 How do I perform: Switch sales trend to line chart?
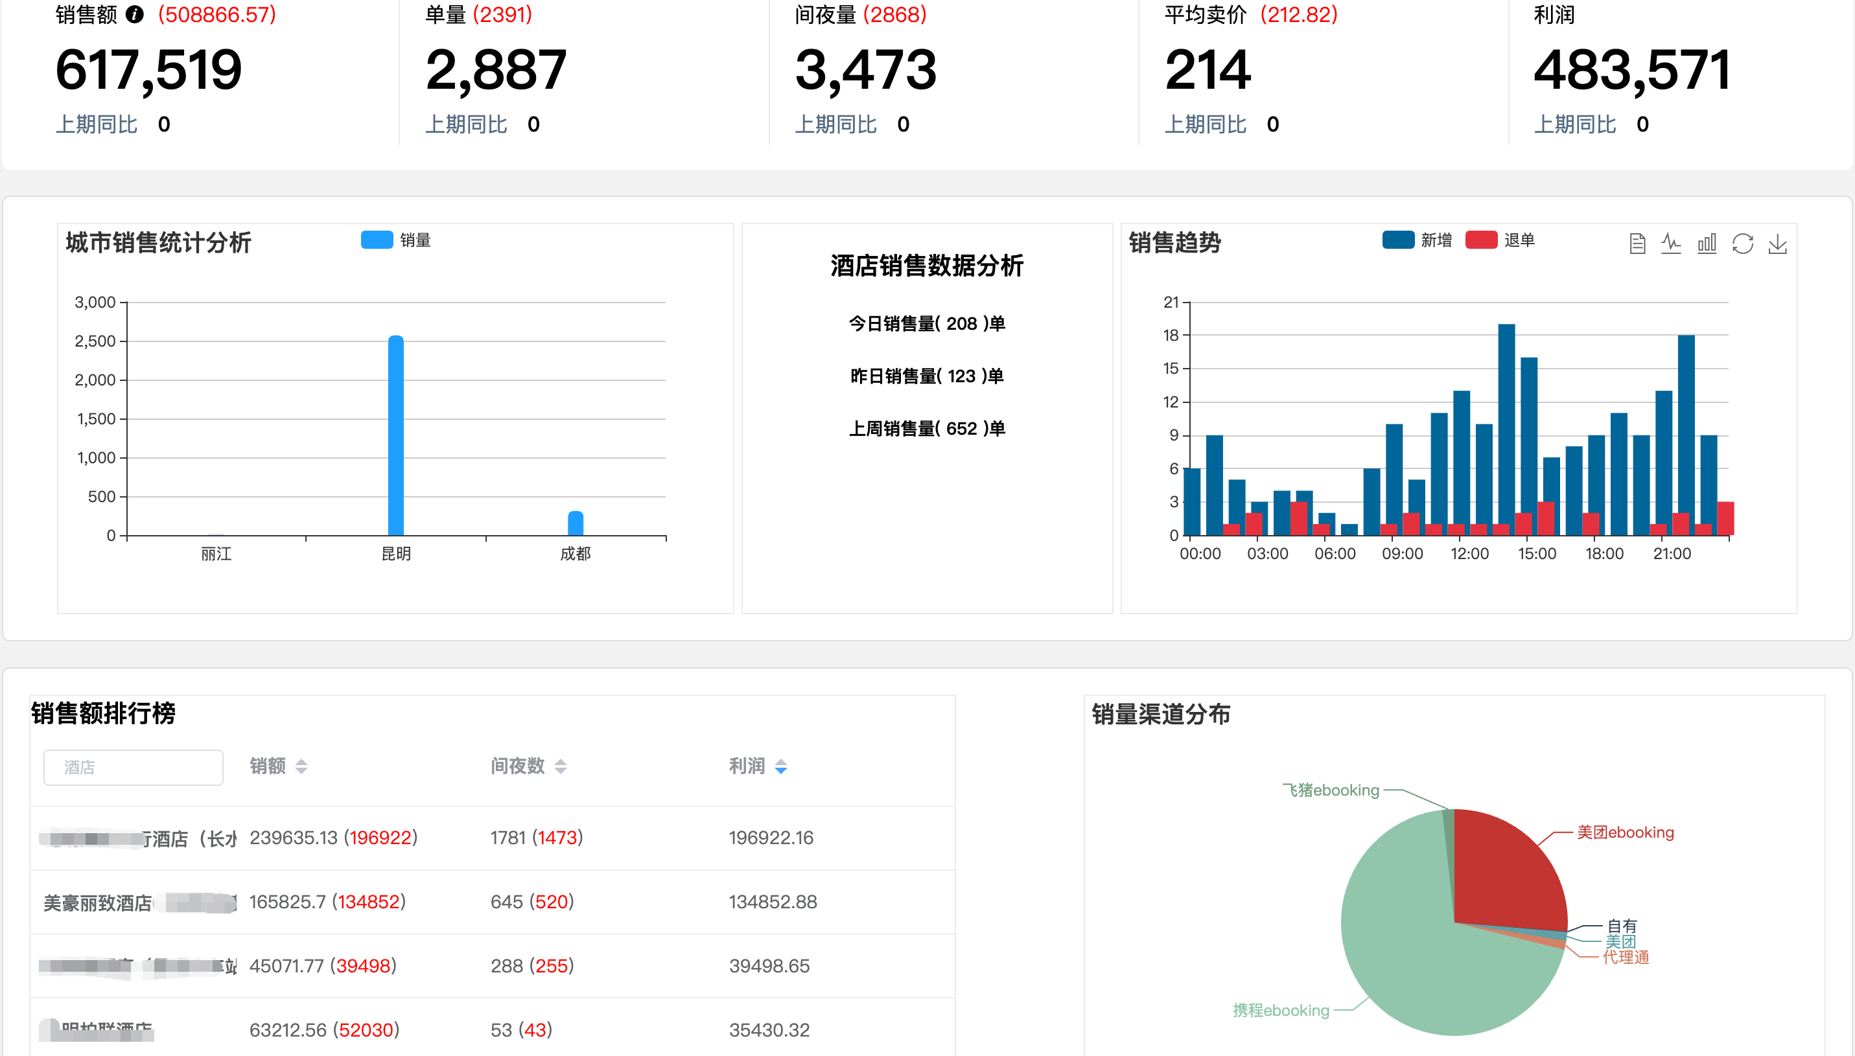point(1672,244)
